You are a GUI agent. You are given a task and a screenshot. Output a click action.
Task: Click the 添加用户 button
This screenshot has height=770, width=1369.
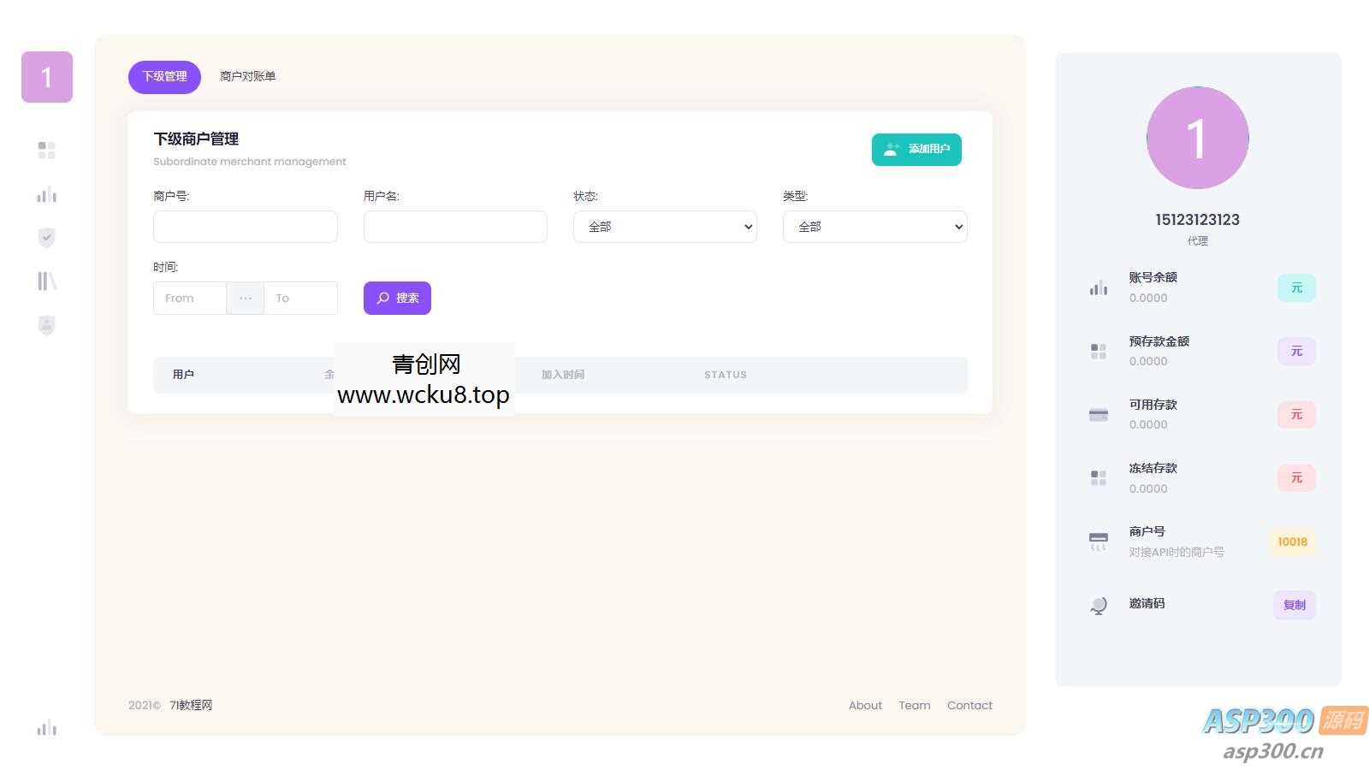(x=916, y=149)
